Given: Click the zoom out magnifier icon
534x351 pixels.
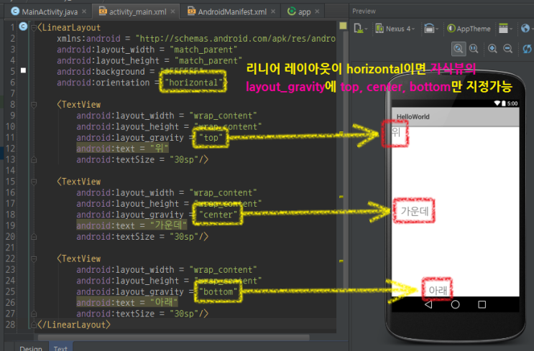Looking at the screenshot, I should pyautogui.click(x=508, y=49).
